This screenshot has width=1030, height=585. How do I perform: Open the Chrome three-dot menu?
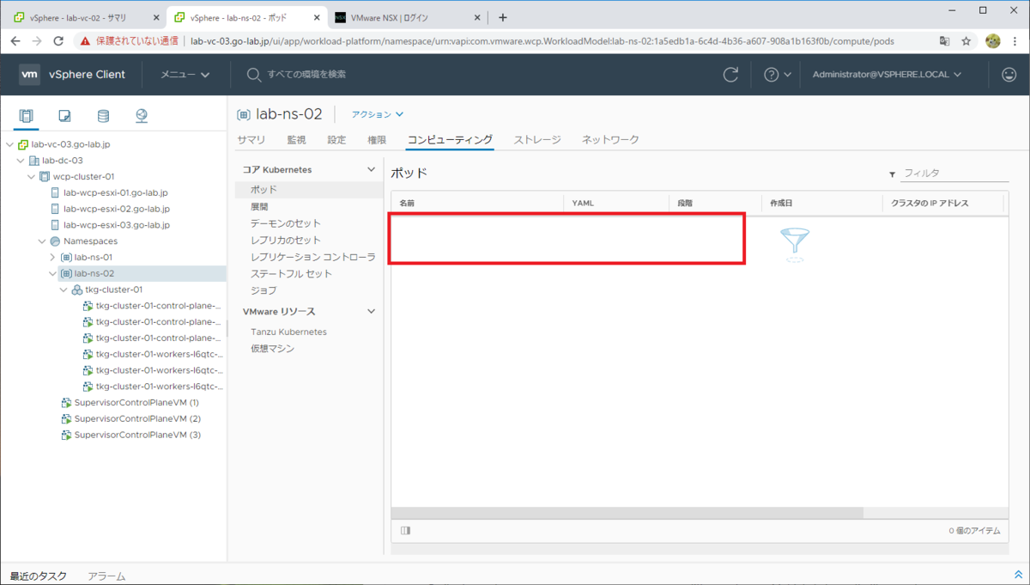[x=1015, y=40]
